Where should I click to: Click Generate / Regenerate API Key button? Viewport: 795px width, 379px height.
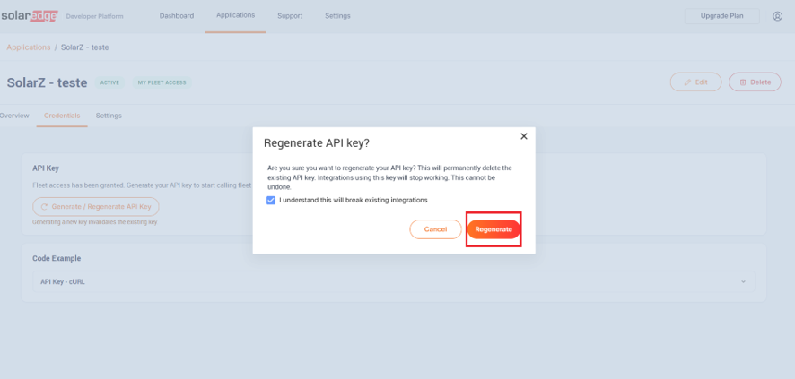[96, 207]
